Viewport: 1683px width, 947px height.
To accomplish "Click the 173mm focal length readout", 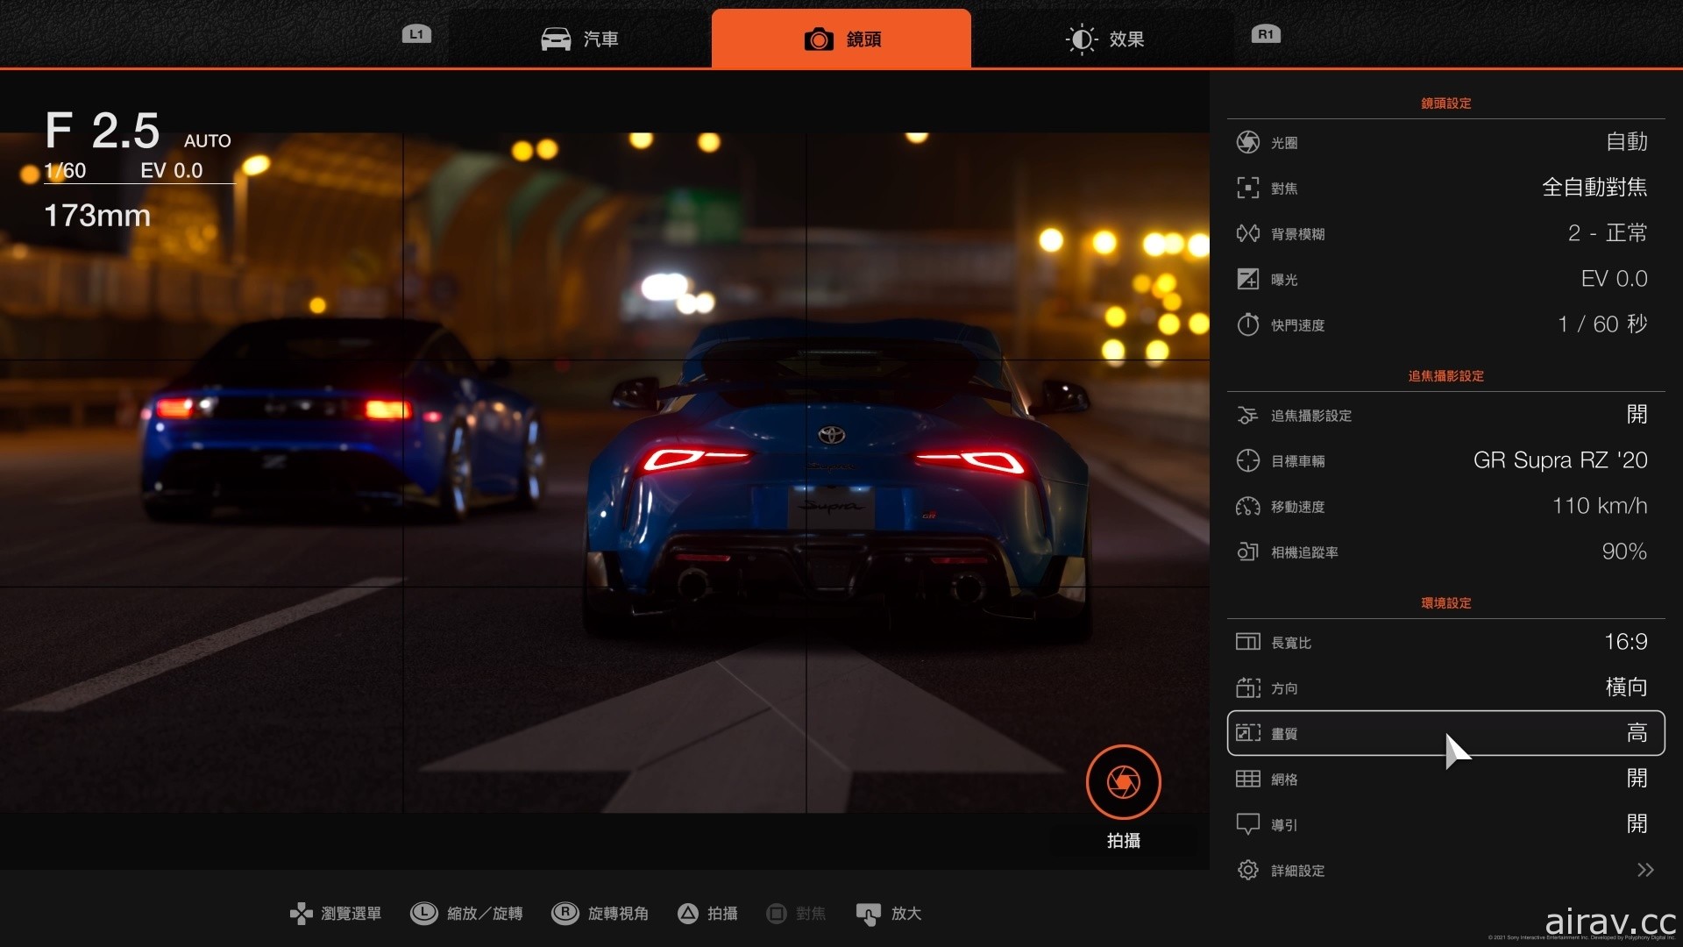I will click(x=97, y=216).
